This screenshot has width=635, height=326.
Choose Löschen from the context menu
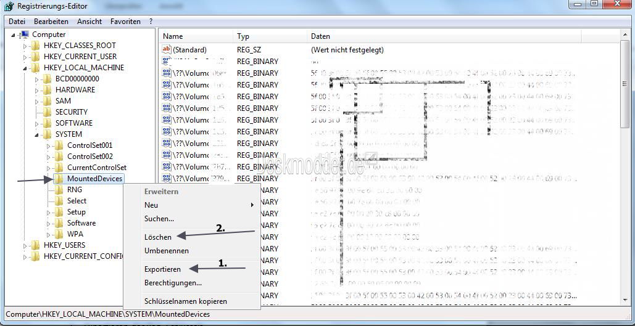pos(158,237)
